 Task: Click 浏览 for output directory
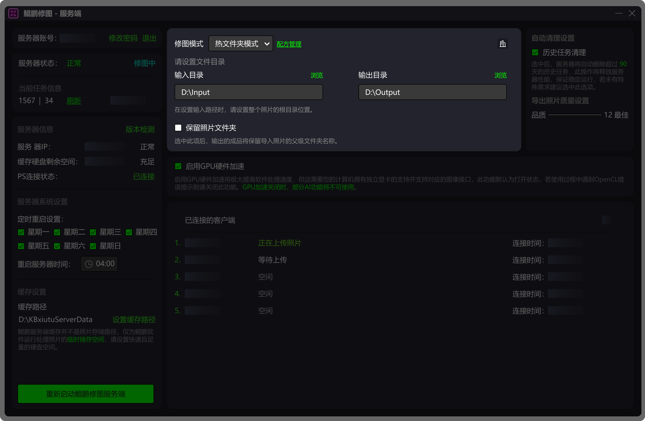tap(500, 75)
